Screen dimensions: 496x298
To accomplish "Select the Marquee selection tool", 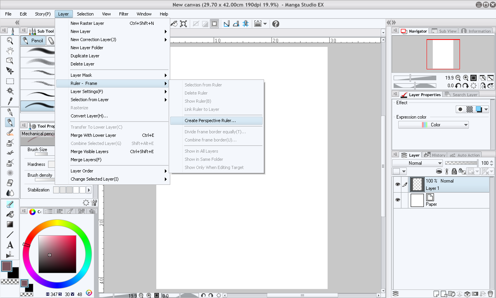I will 10,81.
